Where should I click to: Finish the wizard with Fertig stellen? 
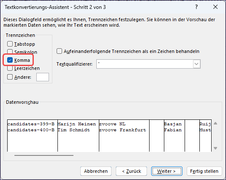204,171
